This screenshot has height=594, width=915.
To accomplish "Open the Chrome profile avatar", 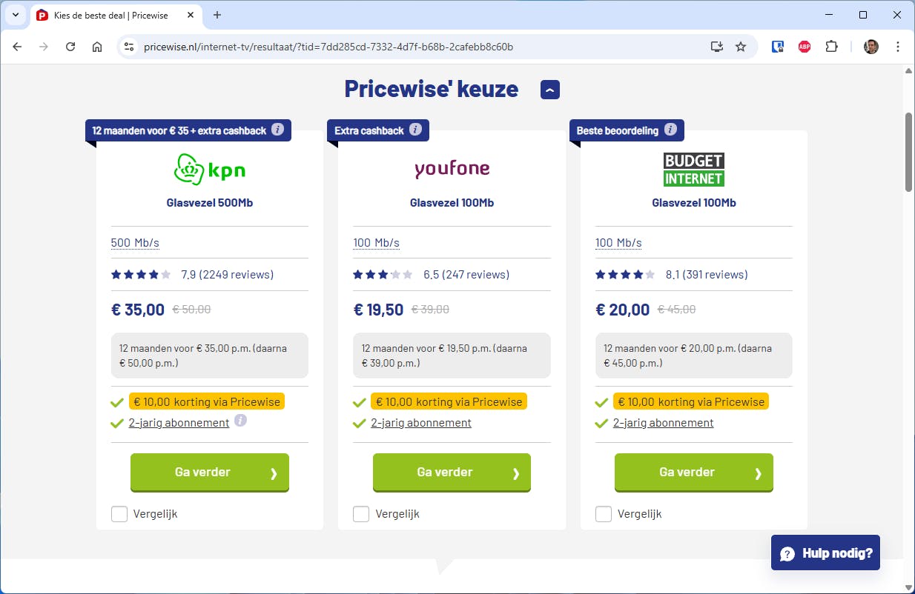I will click(871, 47).
